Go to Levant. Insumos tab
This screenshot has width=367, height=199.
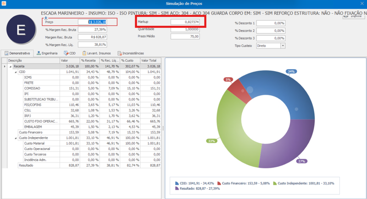pos(96,53)
